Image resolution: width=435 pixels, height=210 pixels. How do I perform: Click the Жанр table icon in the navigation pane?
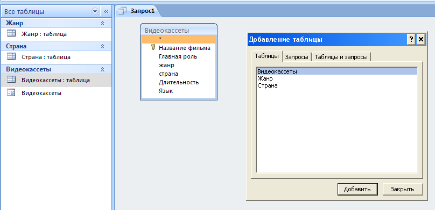tap(11, 33)
